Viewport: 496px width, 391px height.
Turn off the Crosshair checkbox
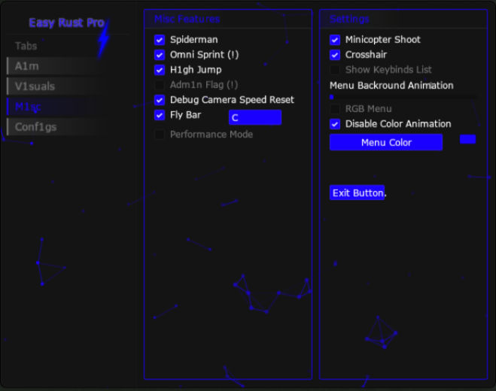pyautogui.click(x=335, y=55)
